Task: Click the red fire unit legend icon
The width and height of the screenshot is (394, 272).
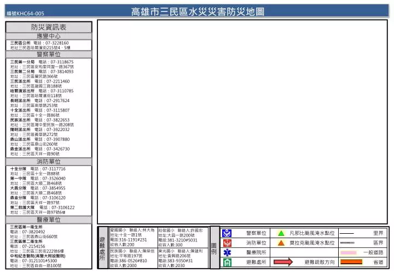Action: [227, 243]
